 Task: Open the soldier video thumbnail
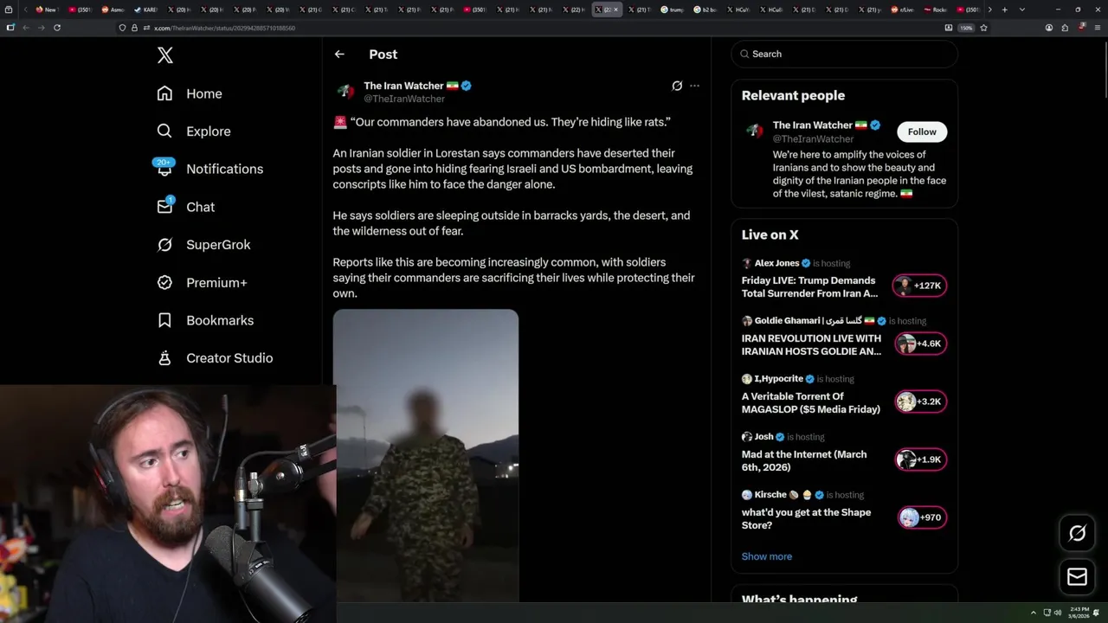(426, 455)
